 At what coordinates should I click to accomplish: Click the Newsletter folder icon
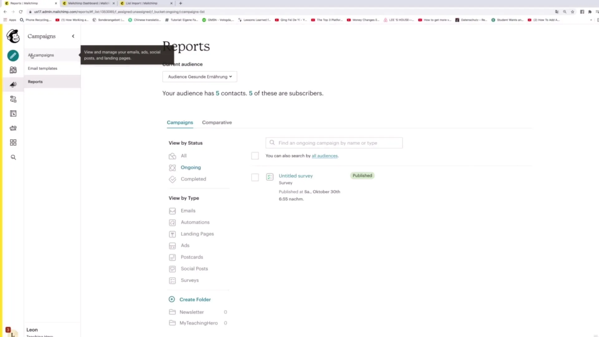pyautogui.click(x=172, y=312)
